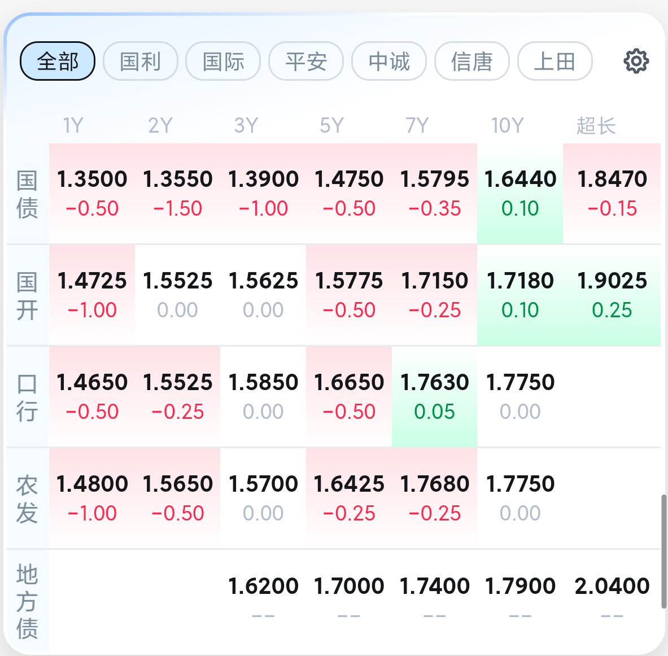Select the 信唐 tab
The height and width of the screenshot is (656, 668).
tap(472, 62)
